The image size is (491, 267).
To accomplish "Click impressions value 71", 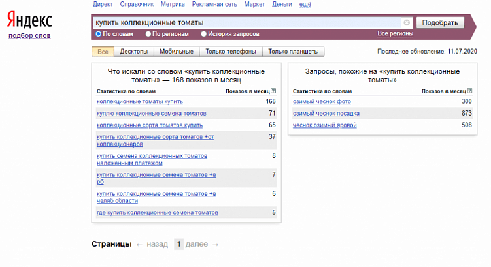I will click(x=272, y=113).
